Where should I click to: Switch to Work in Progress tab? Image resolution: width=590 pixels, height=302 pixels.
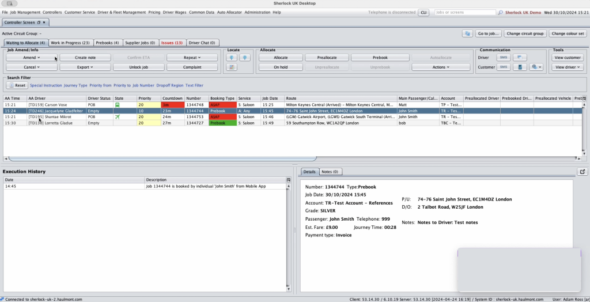[x=70, y=43]
